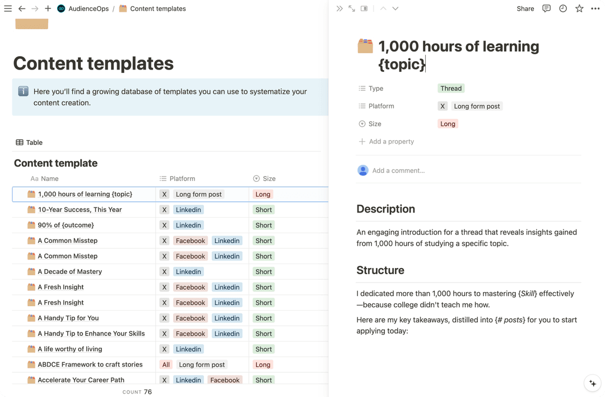
Task: Open the comments panel icon
Action: [547, 9]
